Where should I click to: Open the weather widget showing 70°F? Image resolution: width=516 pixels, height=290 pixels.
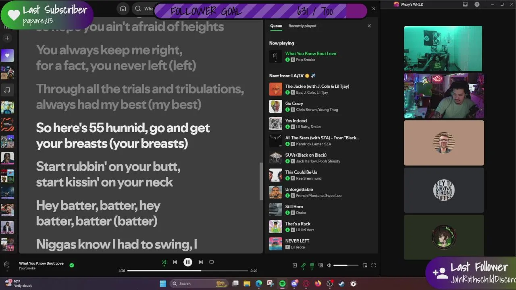pos(18,284)
